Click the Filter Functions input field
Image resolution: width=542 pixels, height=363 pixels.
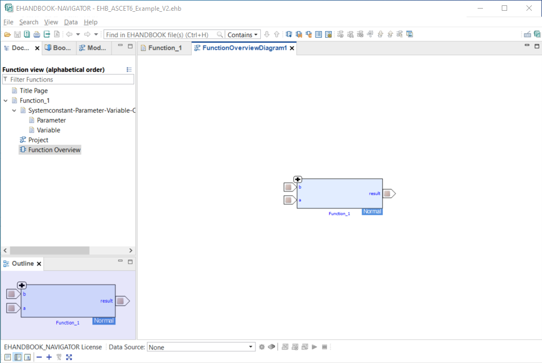click(x=70, y=79)
